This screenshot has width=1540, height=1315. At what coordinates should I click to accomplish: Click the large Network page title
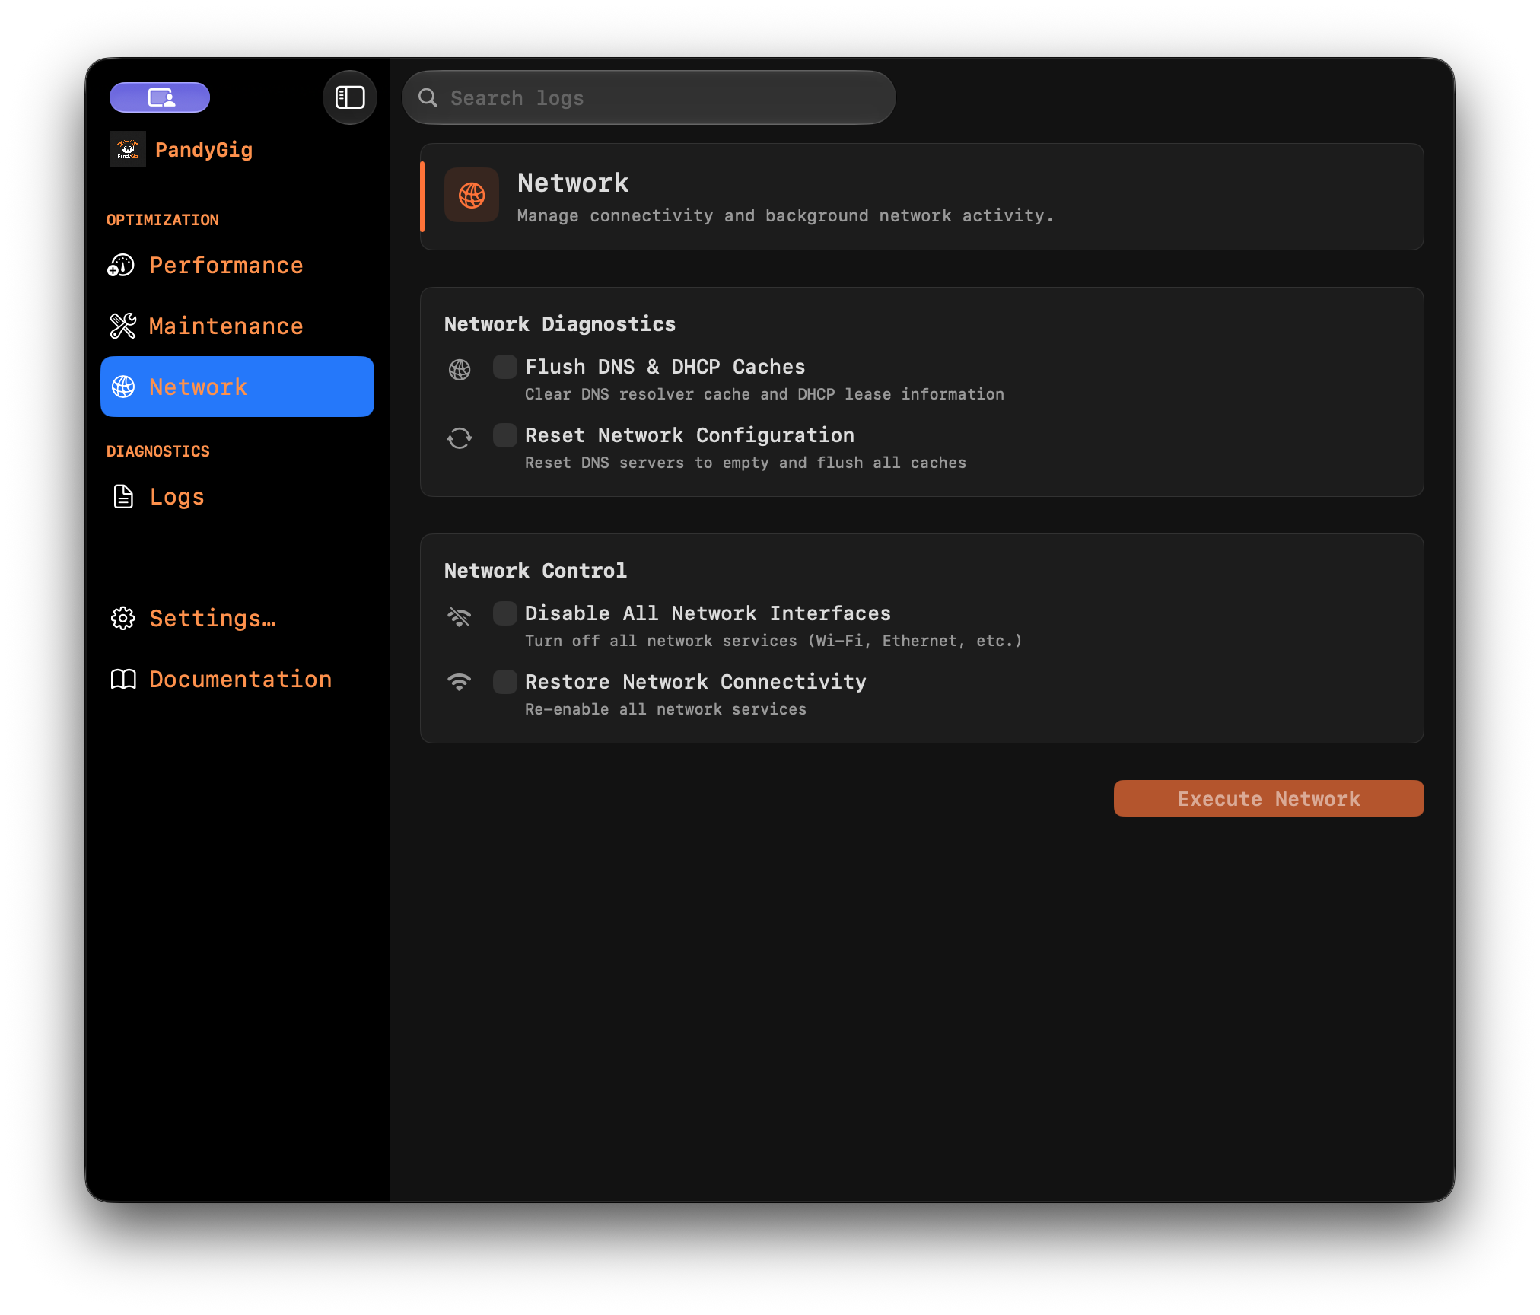(x=573, y=183)
